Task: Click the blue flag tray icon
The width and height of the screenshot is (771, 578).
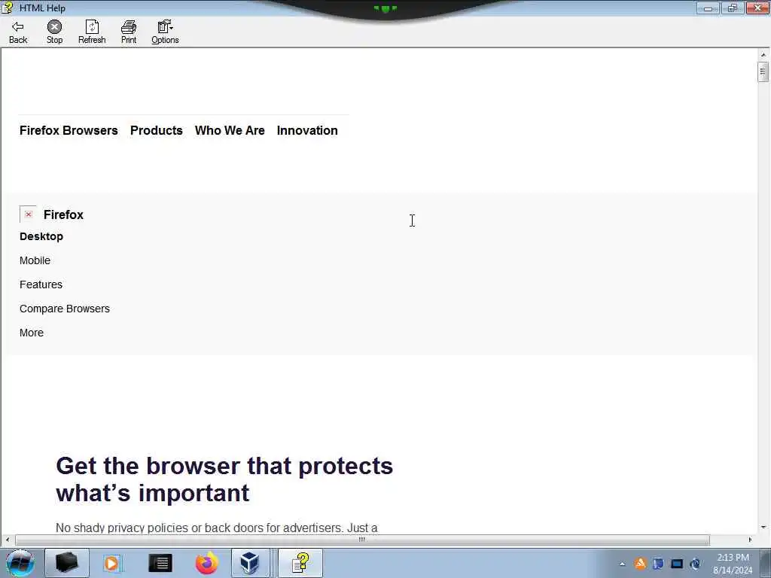Action: pos(658,564)
